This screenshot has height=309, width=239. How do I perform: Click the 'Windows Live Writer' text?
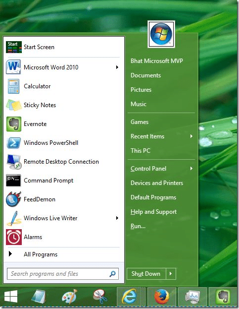(x=50, y=218)
